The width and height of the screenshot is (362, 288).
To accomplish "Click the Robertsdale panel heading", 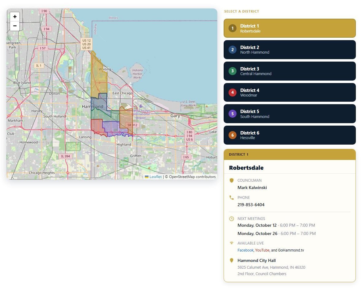I will [x=246, y=168].
